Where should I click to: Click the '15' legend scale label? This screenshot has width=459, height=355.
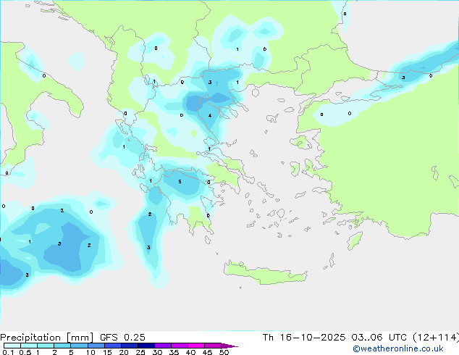[107, 352]
